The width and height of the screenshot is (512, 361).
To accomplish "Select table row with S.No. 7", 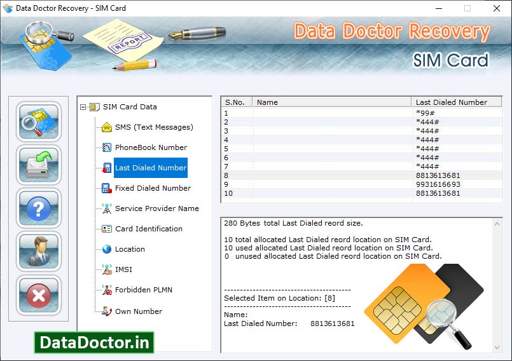I will point(362,167).
